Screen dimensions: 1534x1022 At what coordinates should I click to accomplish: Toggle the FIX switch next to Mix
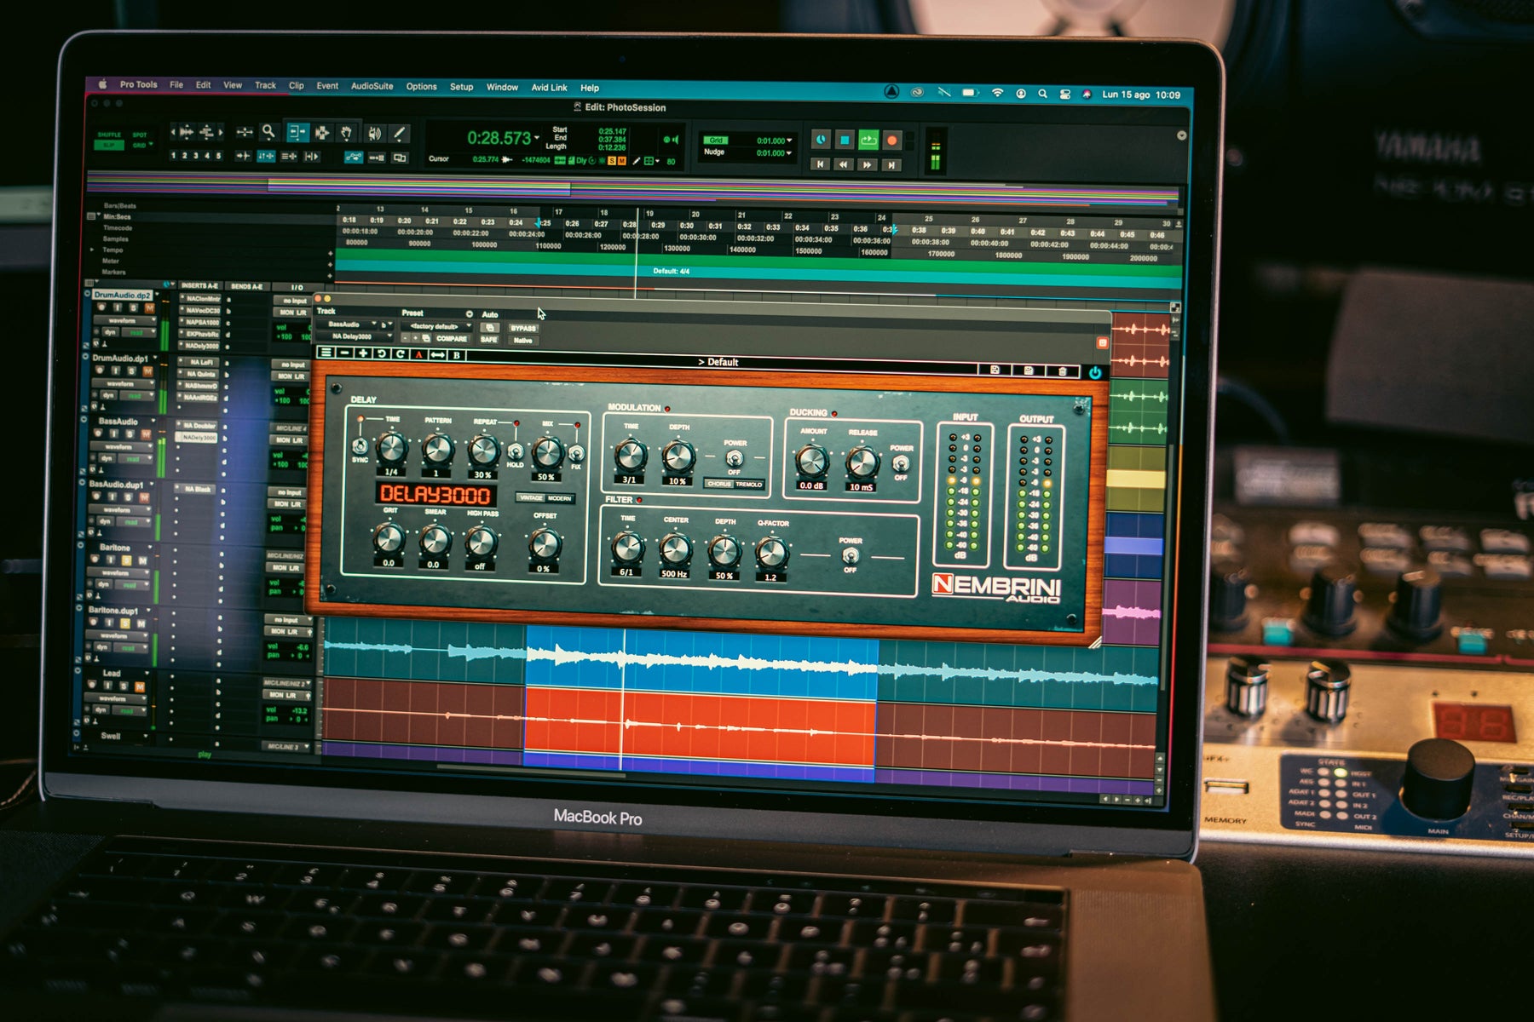click(576, 454)
